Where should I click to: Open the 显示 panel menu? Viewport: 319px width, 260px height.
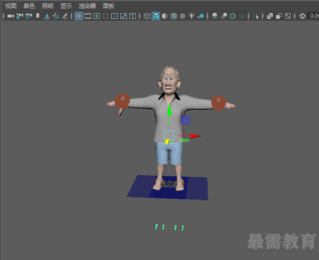coord(66,6)
